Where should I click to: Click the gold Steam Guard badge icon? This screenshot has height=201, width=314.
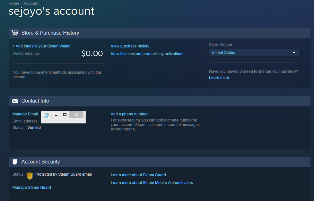point(30,176)
